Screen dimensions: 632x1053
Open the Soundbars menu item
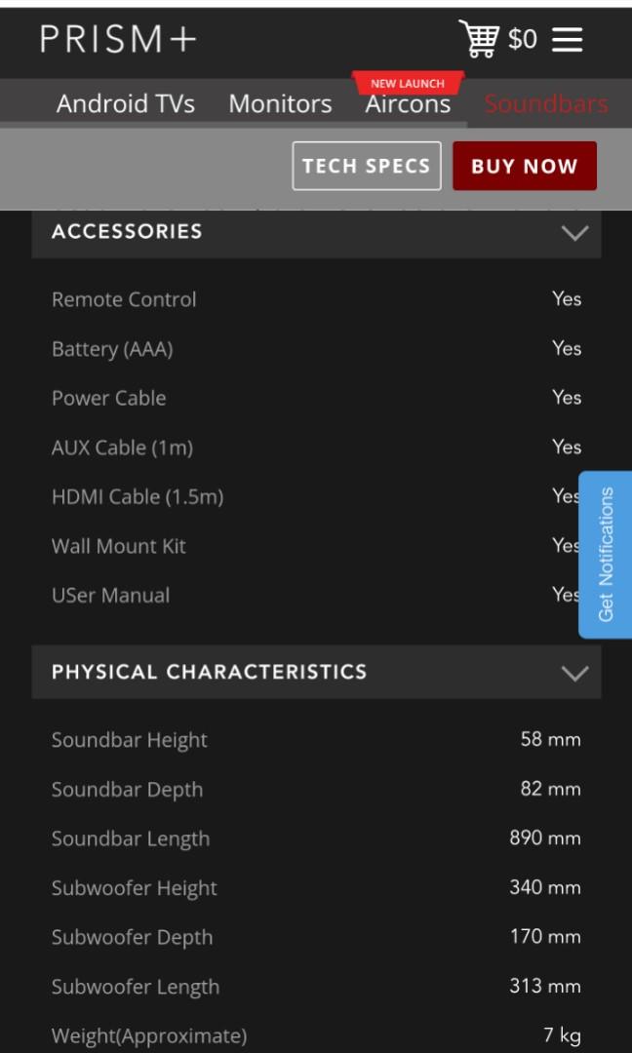(545, 103)
